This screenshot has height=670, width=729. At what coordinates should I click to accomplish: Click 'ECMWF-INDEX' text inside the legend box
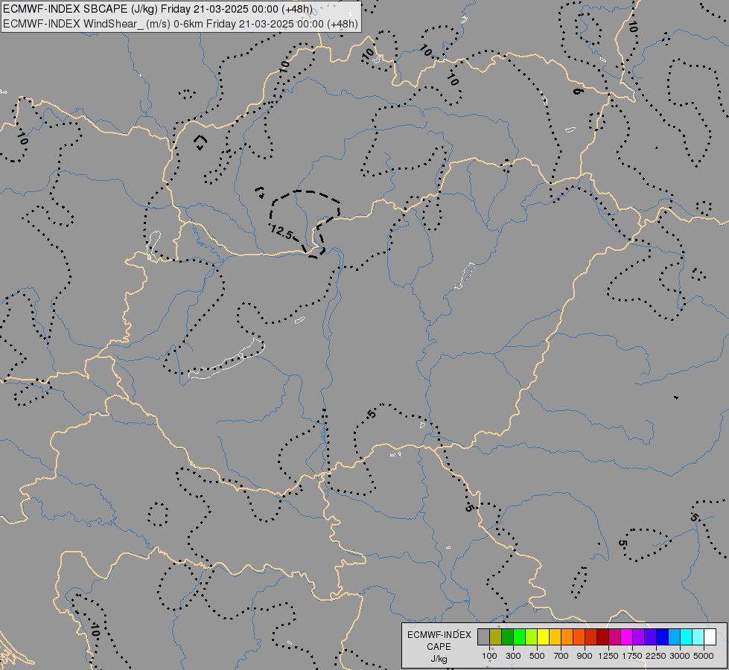click(x=439, y=635)
